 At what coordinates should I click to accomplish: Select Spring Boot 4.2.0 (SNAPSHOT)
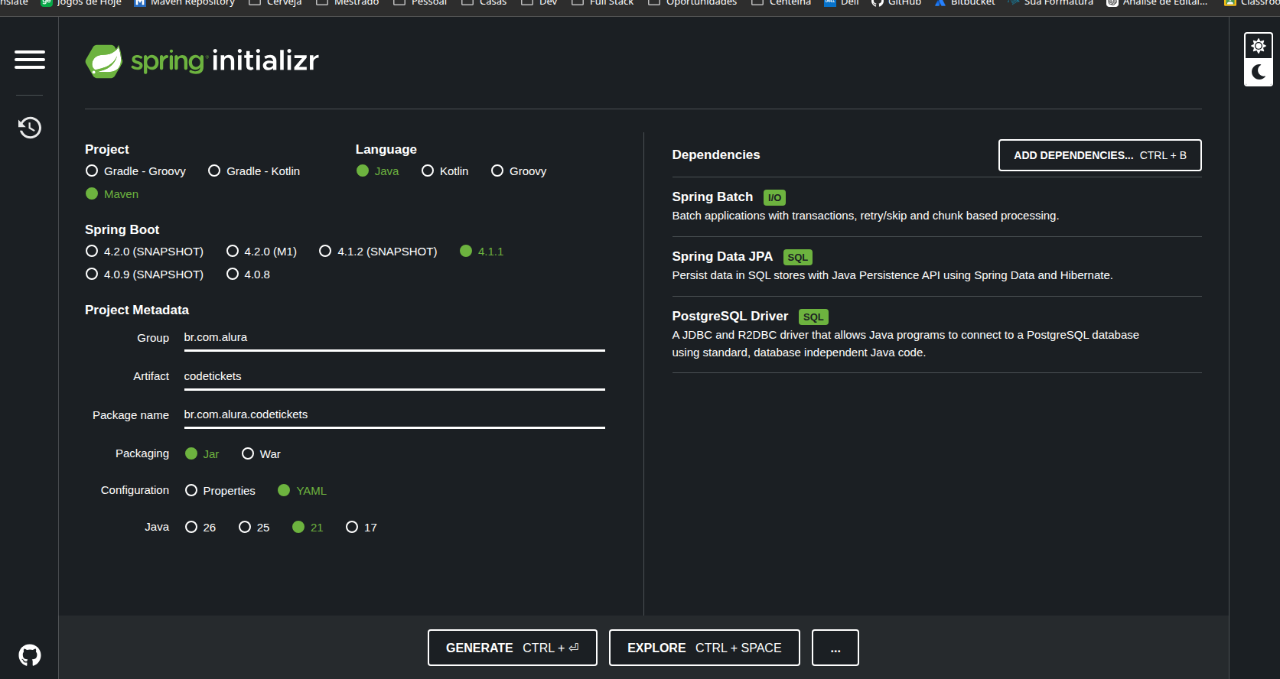click(145, 252)
